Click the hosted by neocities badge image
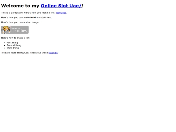This screenshot has width=176, height=132. click(x=15, y=30)
